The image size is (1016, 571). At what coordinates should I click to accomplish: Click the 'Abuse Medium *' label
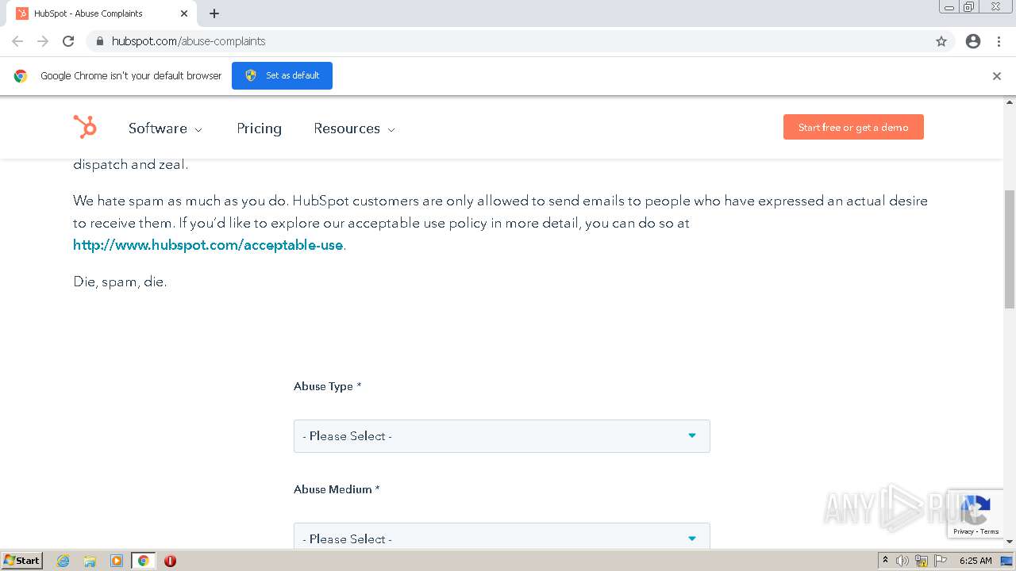(x=337, y=489)
